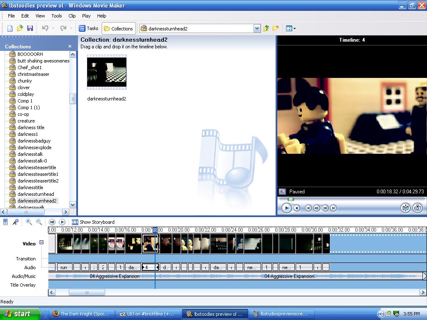
Task: Select the Narrate Timeline microphone tool
Action: coord(15,222)
